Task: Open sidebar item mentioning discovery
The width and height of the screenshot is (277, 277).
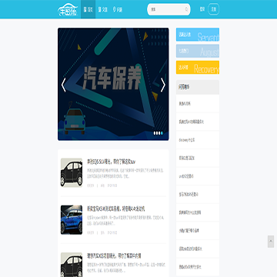Action: pos(198,140)
